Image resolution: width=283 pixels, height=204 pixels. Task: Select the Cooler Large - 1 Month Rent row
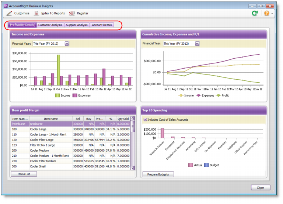click(x=71, y=135)
